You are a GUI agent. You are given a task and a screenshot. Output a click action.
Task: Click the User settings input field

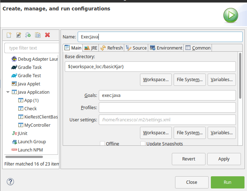tap(167, 120)
